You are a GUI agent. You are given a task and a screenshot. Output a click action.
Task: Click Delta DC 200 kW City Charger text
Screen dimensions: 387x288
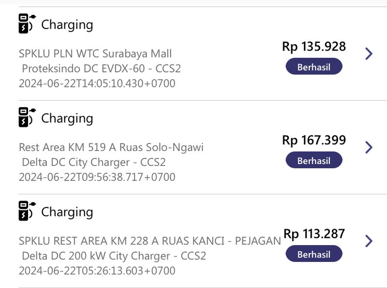(96, 256)
